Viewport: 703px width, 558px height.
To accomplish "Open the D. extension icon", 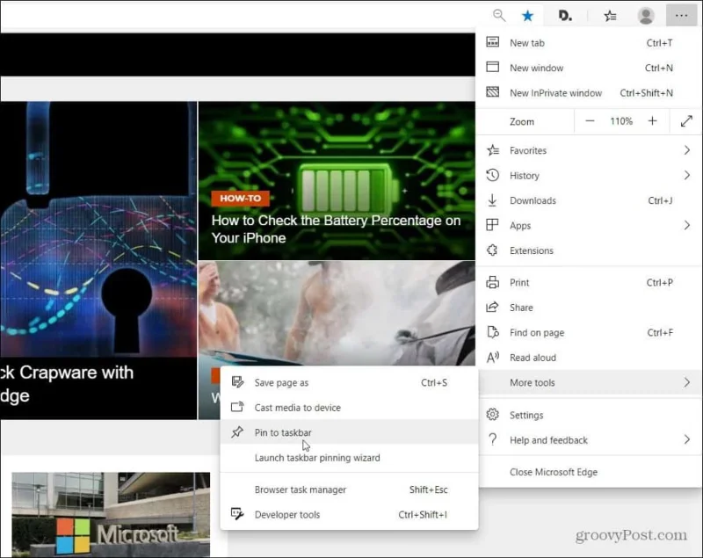I will pyautogui.click(x=565, y=16).
